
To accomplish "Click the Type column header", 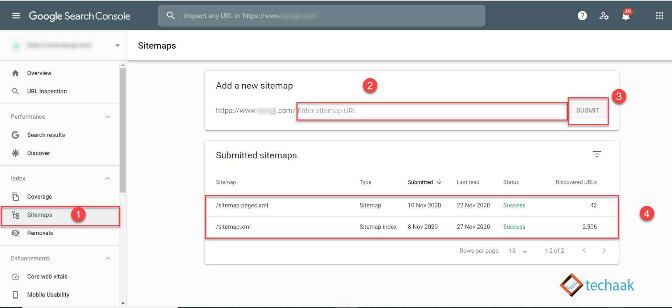I will tap(365, 182).
